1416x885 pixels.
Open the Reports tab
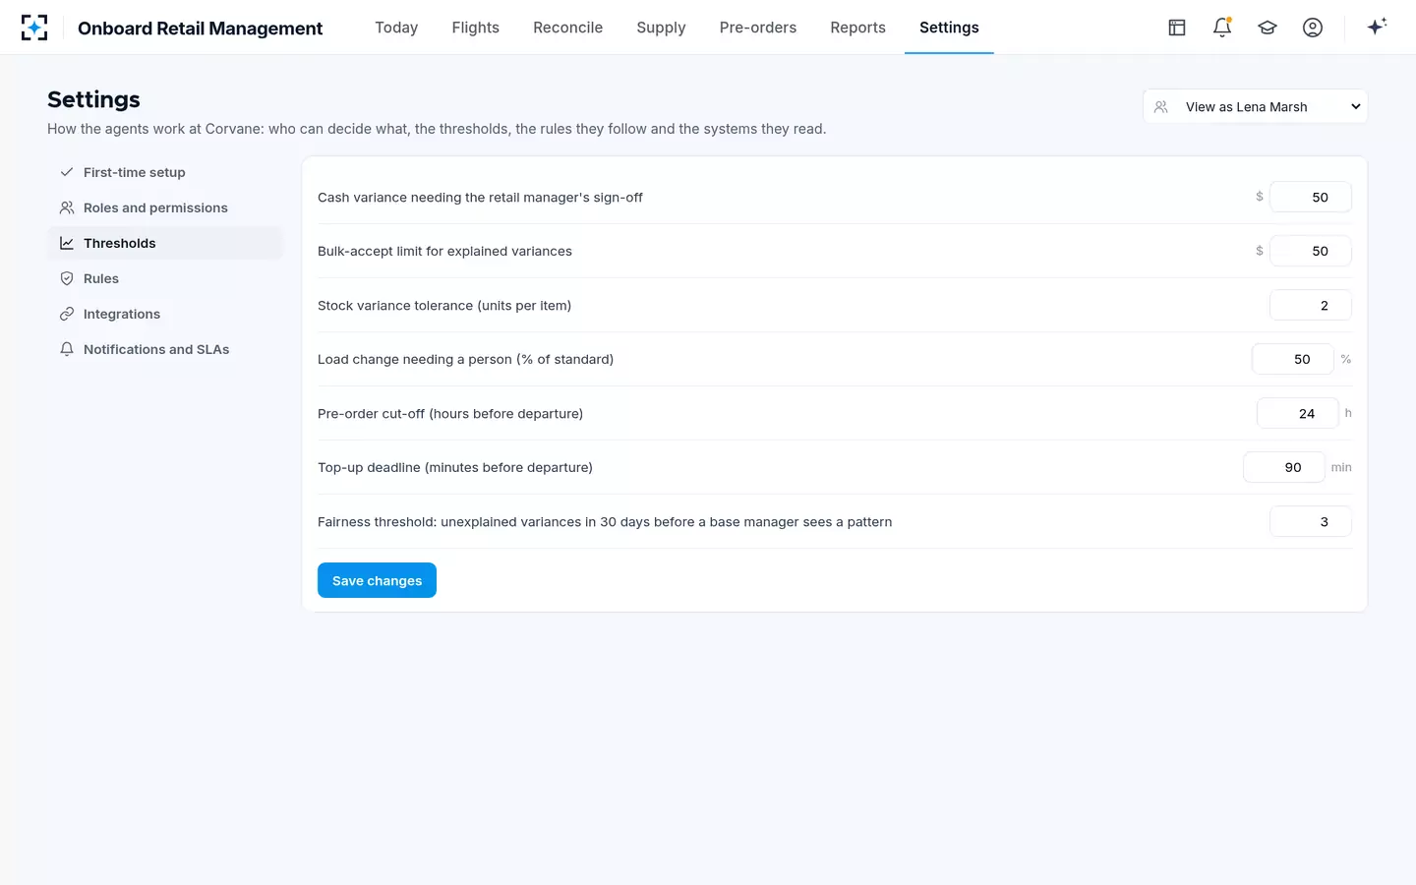(x=857, y=28)
